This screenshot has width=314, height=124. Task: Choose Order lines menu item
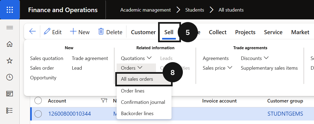point(144,91)
